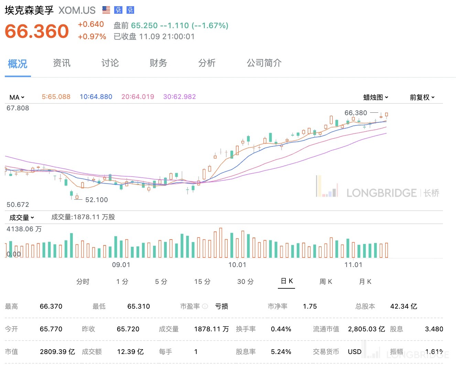Go to the 公司简介 tab

264,63
